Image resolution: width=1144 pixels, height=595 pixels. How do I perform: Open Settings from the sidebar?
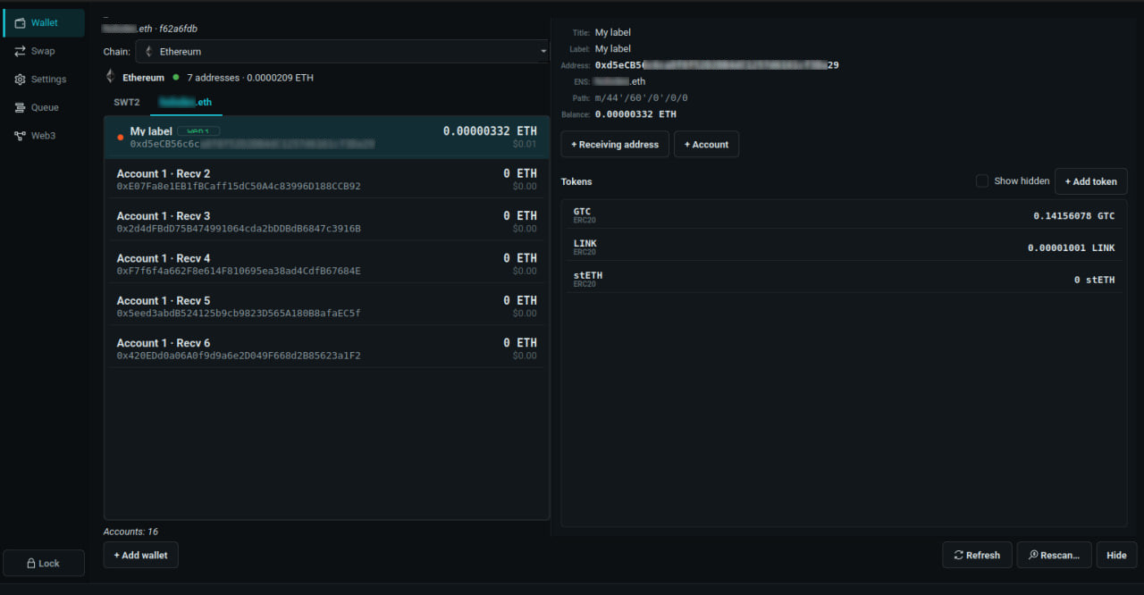click(44, 80)
